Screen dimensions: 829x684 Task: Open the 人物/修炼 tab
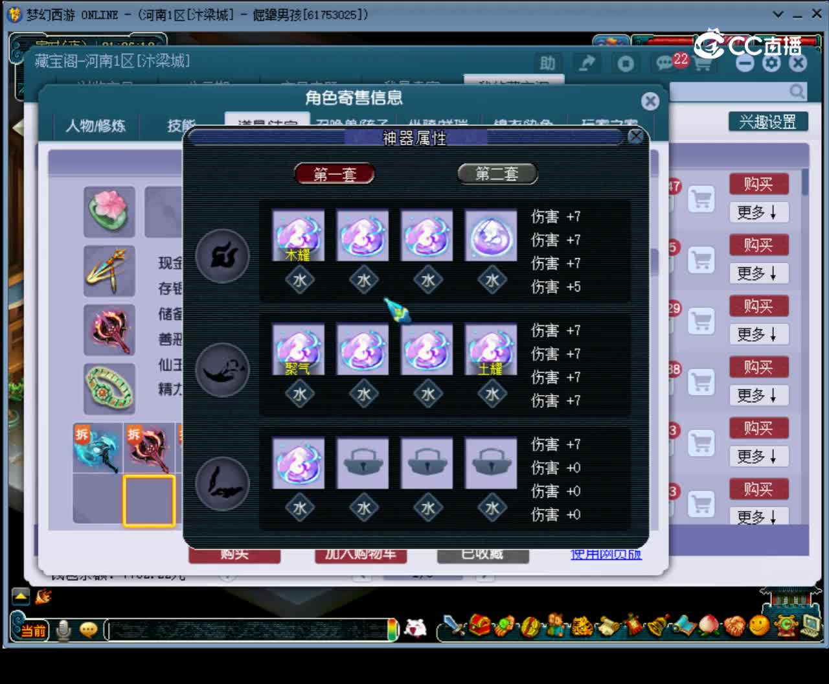tap(95, 126)
